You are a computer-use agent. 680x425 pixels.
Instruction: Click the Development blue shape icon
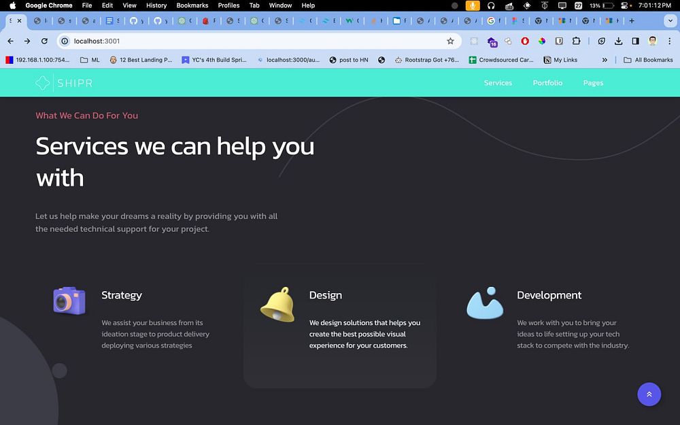485,303
